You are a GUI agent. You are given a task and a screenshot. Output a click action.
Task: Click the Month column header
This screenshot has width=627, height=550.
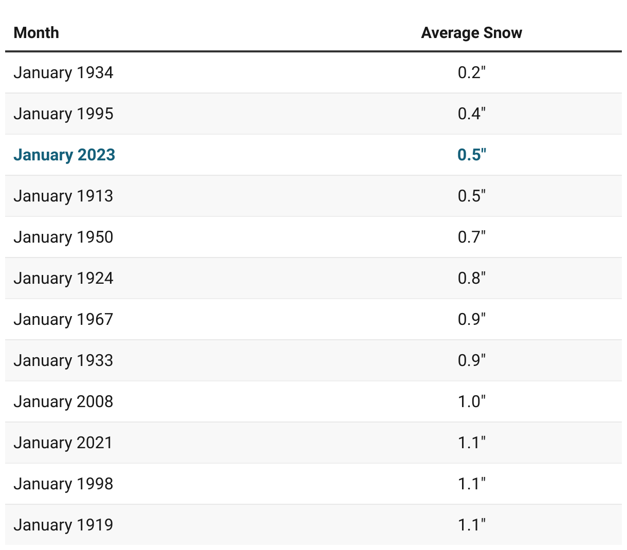(36, 33)
